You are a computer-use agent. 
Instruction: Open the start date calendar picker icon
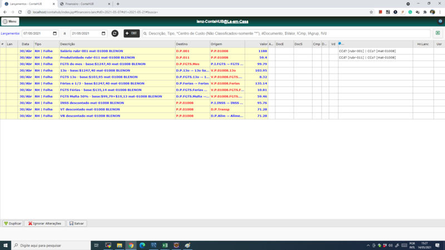pos(55,33)
